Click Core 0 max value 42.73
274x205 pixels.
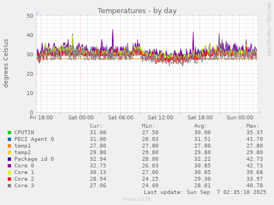point(255,166)
